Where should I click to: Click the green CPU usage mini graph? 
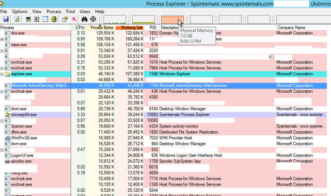point(115,20)
